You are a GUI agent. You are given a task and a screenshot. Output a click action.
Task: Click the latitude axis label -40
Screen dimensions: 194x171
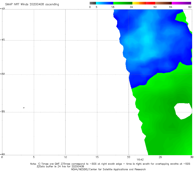click(x=2, y=8)
